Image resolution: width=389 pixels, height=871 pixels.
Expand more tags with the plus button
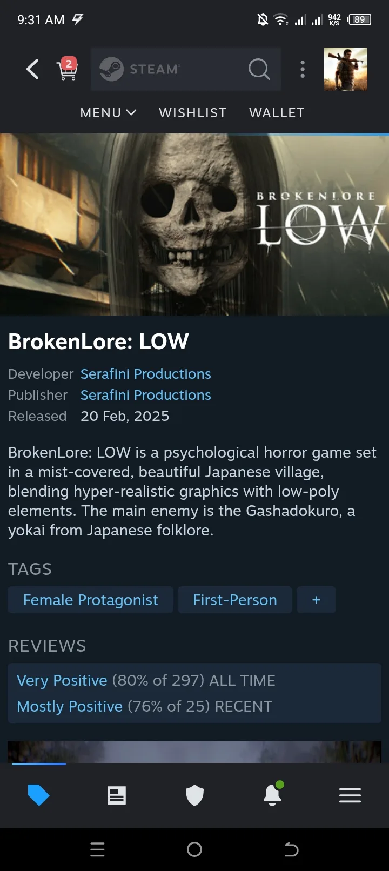pyautogui.click(x=317, y=600)
